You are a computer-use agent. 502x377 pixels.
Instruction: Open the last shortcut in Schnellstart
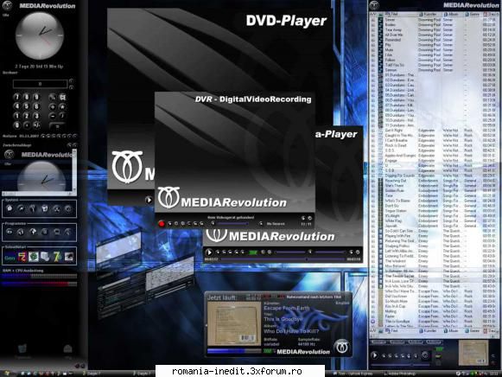[69, 257]
